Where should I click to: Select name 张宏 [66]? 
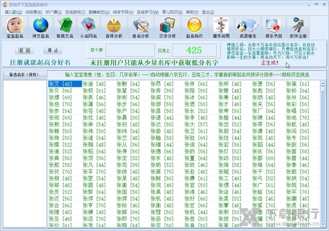click(196, 205)
